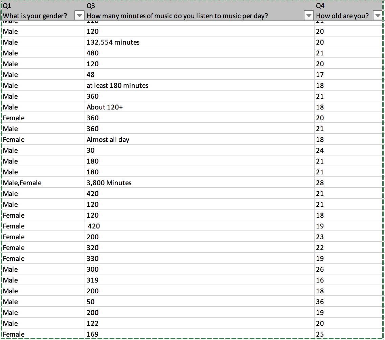Select the minutes cell showing 330
Screen dimensions: 385x340
tap(200, 259)
